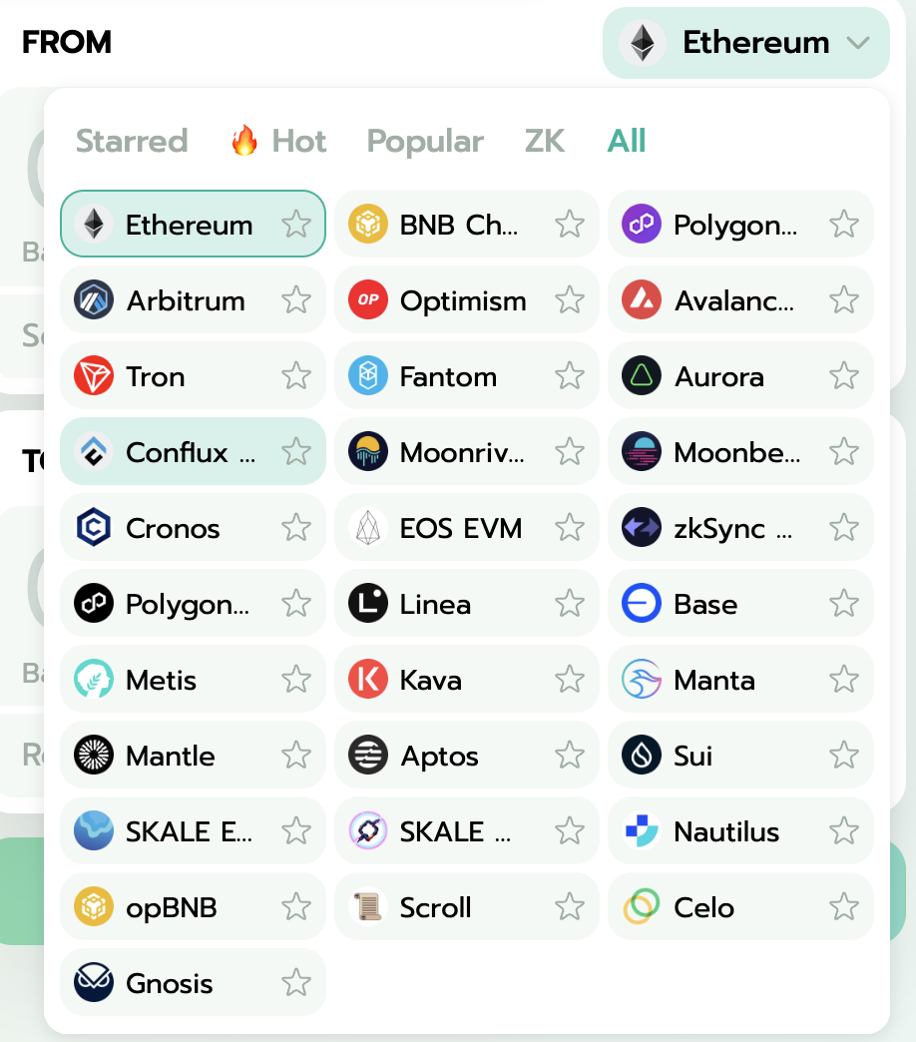The height and width of the screenshot is (1042, 916).
Task: Select the Aptos network icon
Action: [x=367, y=755]
